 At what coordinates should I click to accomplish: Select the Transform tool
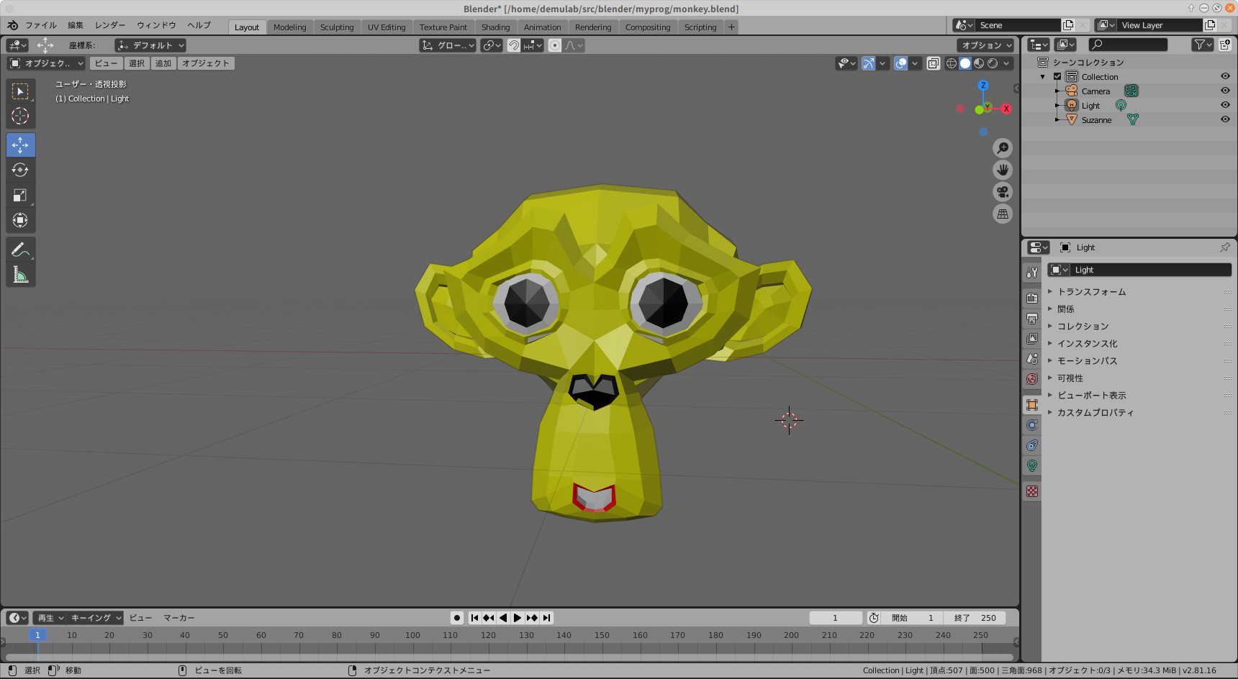20,220
